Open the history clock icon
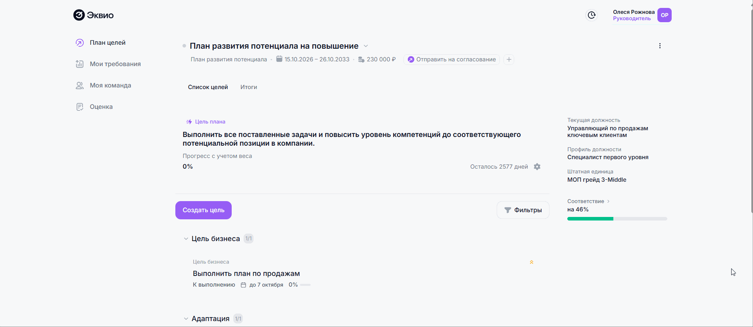 592,15
